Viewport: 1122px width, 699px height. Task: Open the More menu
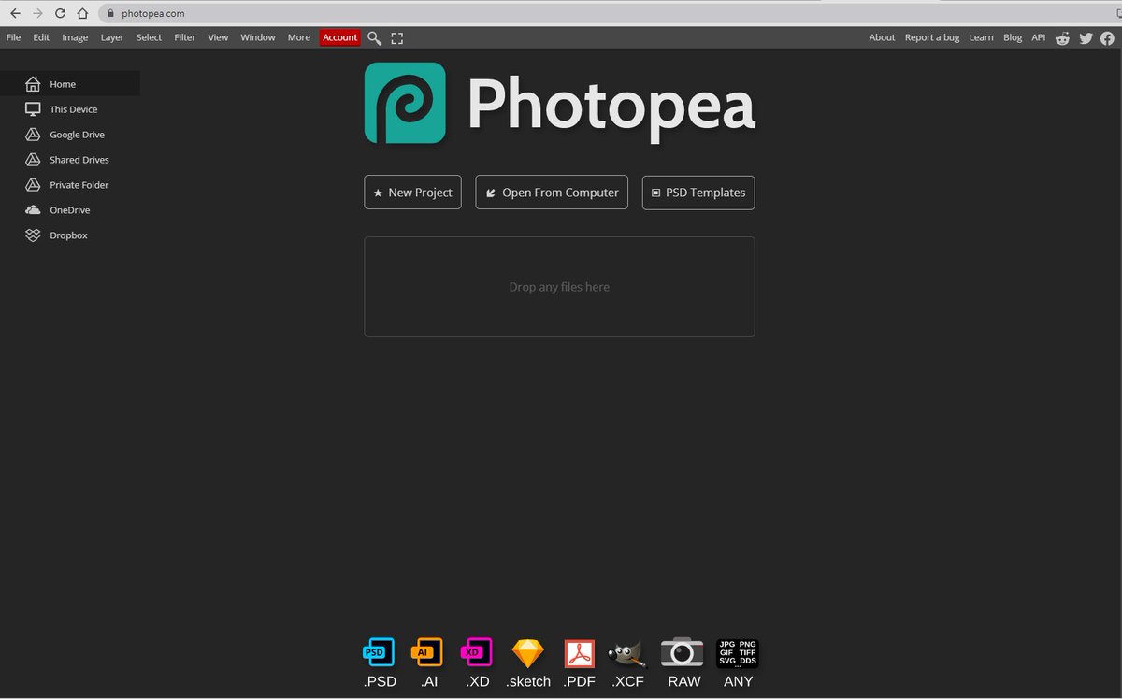(x=299, y=37)
